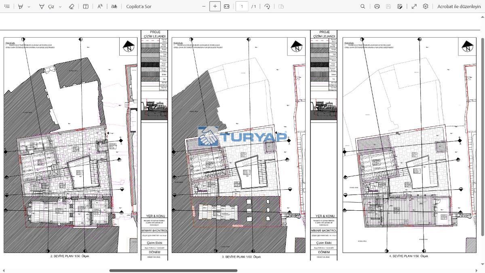Search within the PDF document

point(363,6)
